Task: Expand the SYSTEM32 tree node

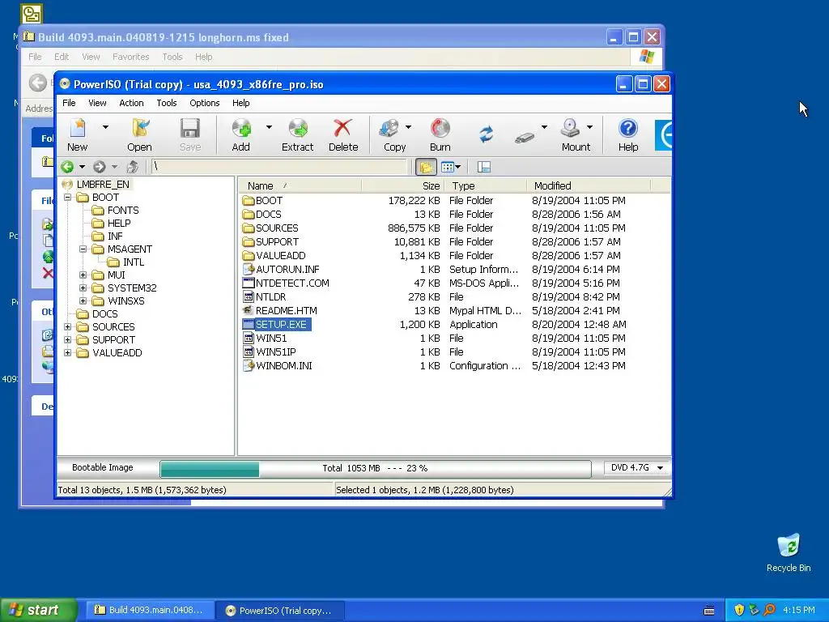Action: click(83, 288)
